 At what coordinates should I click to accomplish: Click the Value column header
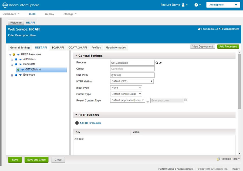pos(183,132)
